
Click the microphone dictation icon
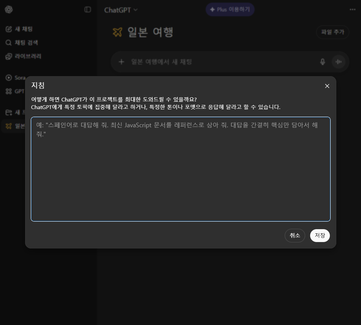tap(322, 62)
